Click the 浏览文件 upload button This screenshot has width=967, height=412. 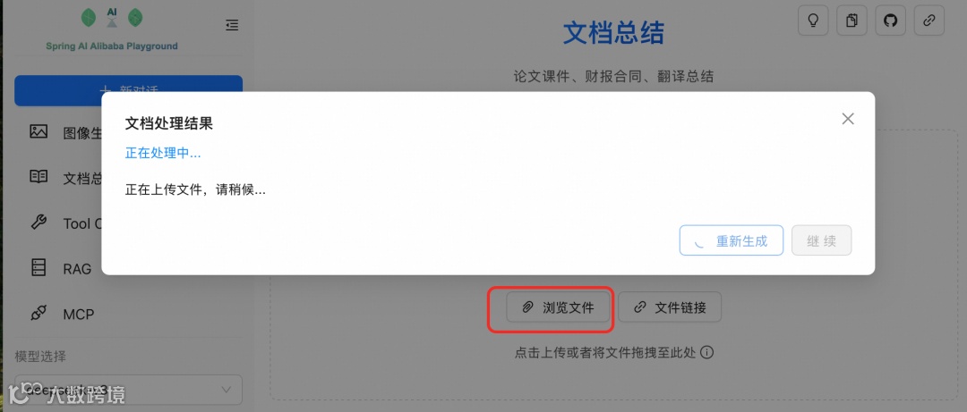coord(559,307)
